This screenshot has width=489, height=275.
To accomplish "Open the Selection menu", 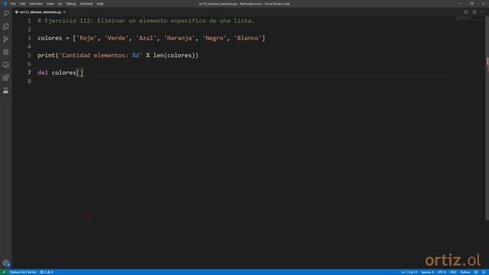I will click(x=36, y=4).
